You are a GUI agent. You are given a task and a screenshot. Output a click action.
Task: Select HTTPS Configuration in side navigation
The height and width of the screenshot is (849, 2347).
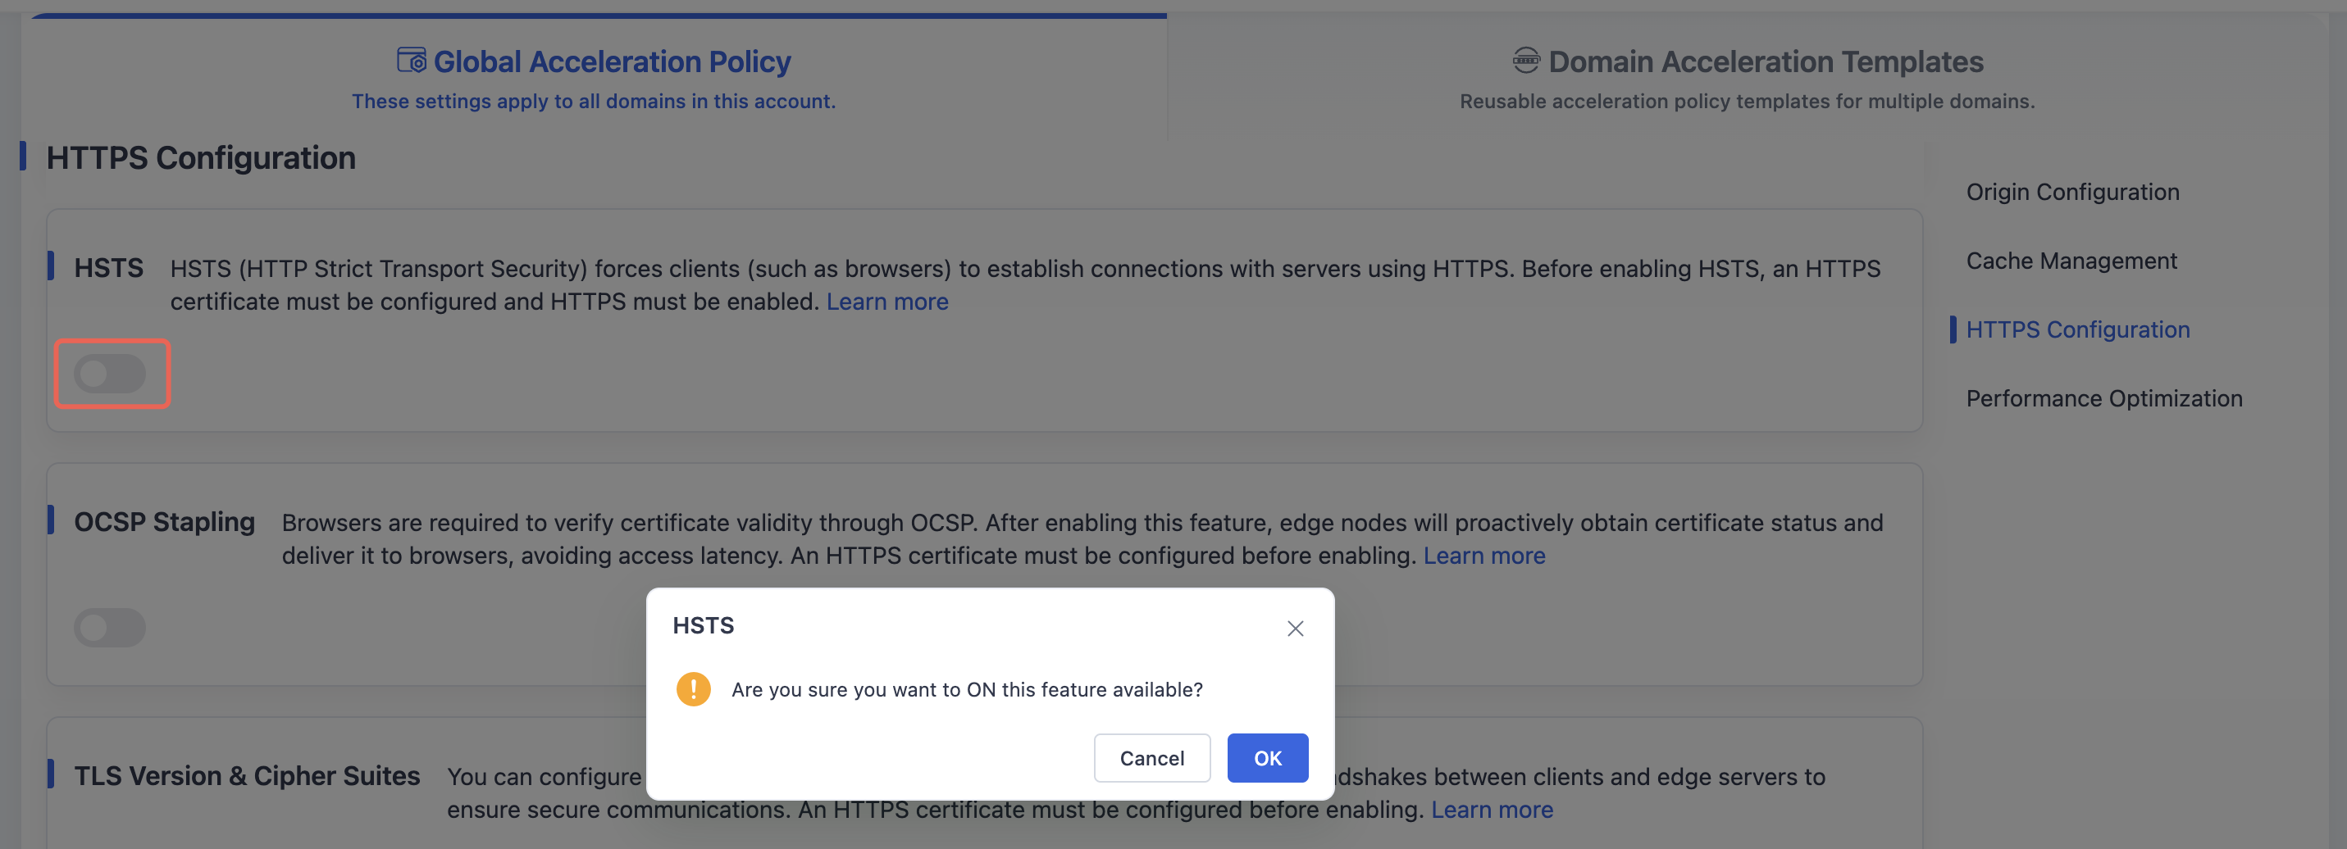pos(2077,329)
